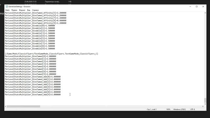Open the Формат menu

click(22, 10)
